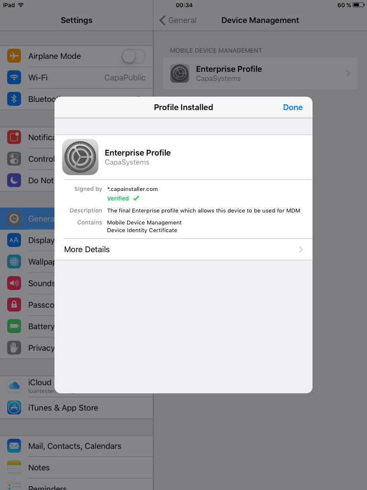Click the Airplane Mode icon
Viewport: 367px width, 490px height.
click(14, 56)
